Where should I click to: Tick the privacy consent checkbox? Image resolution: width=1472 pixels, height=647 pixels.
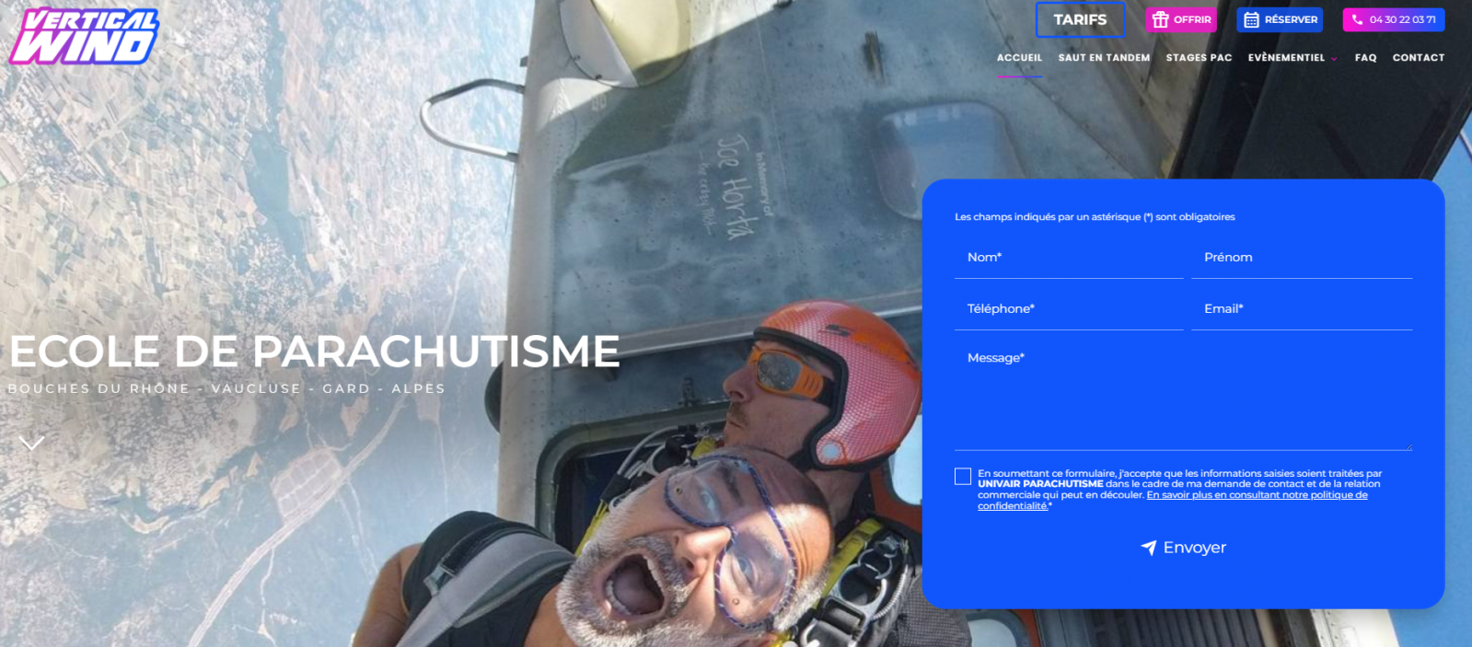point(963,476)
